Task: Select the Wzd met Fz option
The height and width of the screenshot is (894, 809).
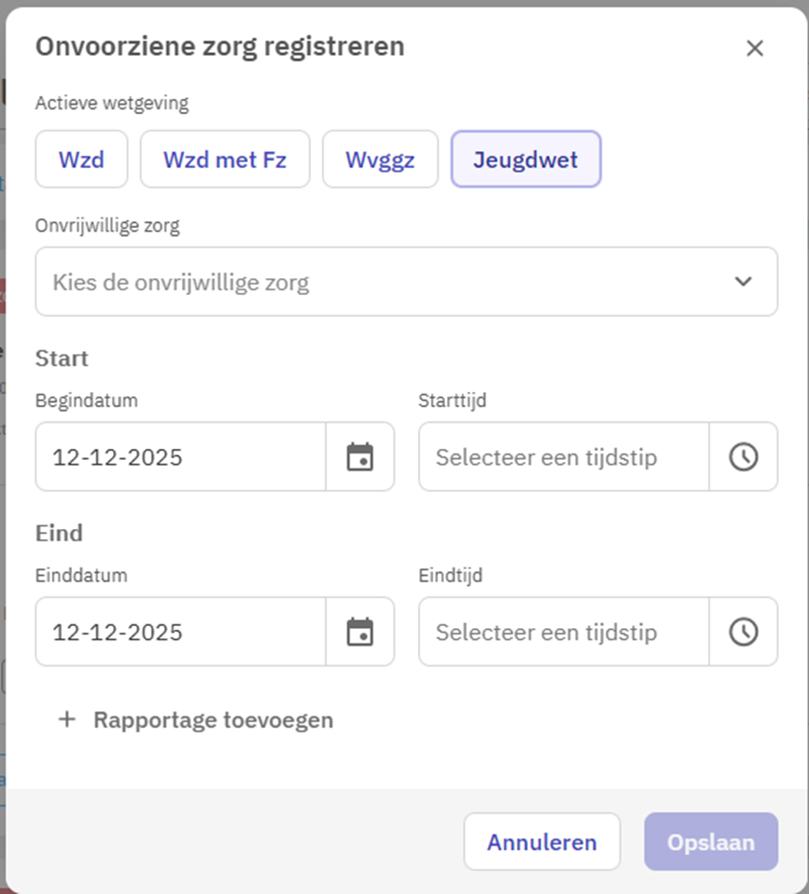Action: pyautogui.click(x=224, y=159)
